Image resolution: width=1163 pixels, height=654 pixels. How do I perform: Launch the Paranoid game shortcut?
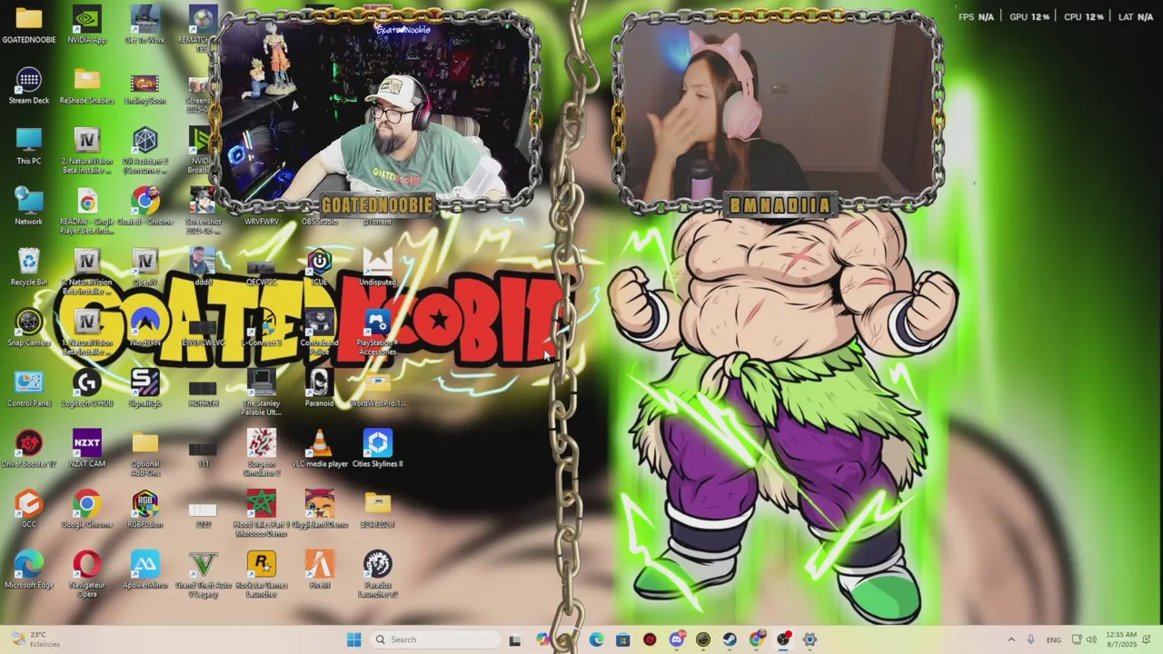click(319, 388)
